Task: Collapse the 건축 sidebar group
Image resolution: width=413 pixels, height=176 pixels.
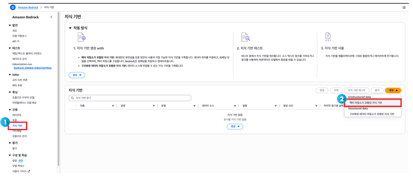Action: [x=10, y=110]
